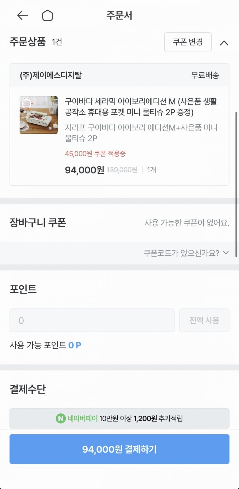Tap the 전액 사용 button

pyautogui.click(x=204, y=320)
